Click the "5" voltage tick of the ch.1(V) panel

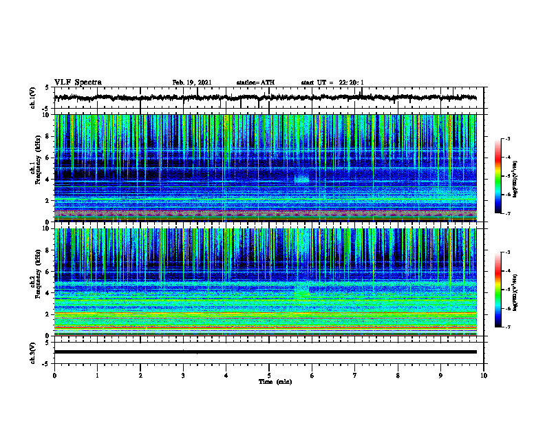tap(47, 88)
